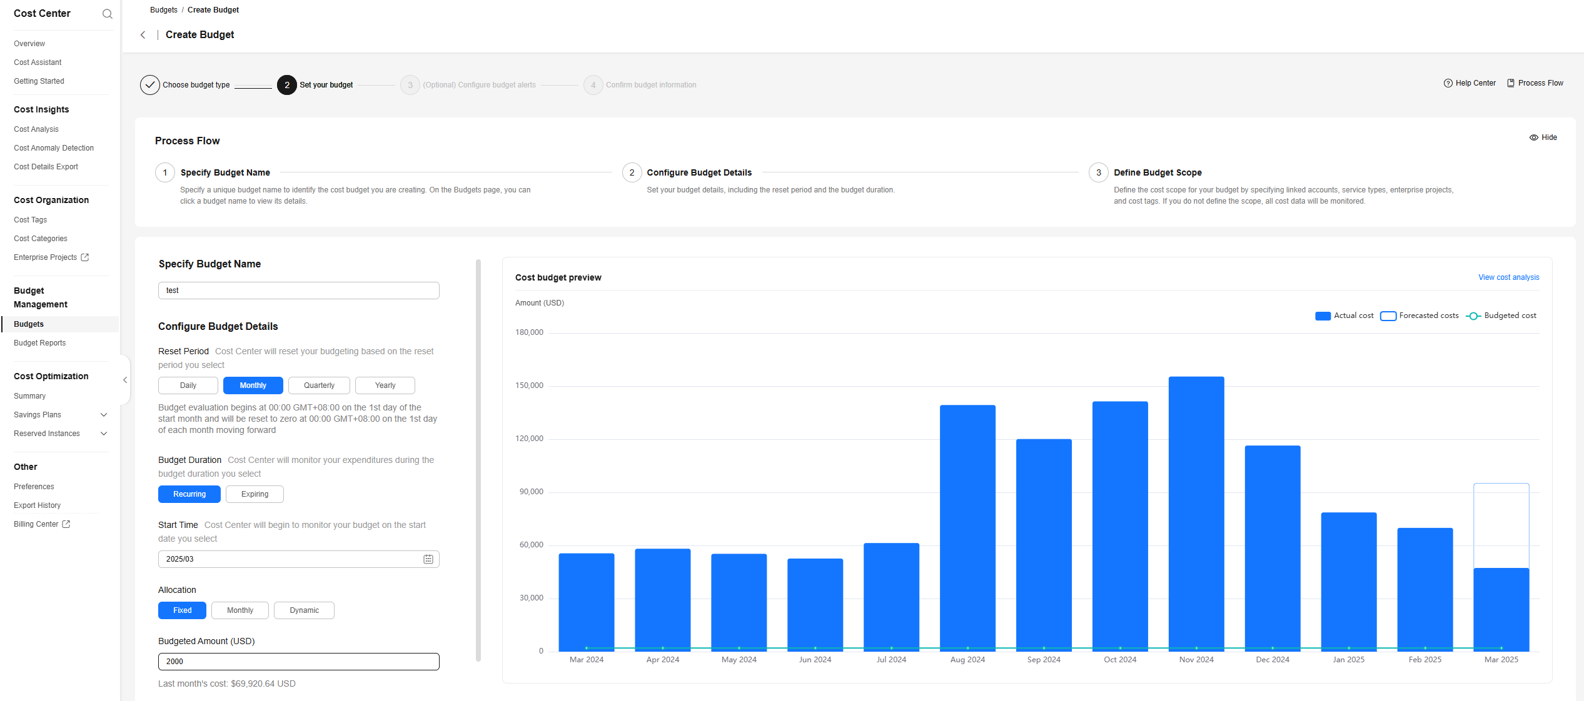Click Process Flow step 2 Configure Budget Details circle
Screen dimensions: 1584x701
pos(632,172)
